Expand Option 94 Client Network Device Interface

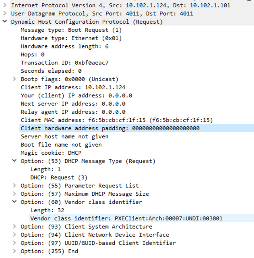click(x=14, y=235)
